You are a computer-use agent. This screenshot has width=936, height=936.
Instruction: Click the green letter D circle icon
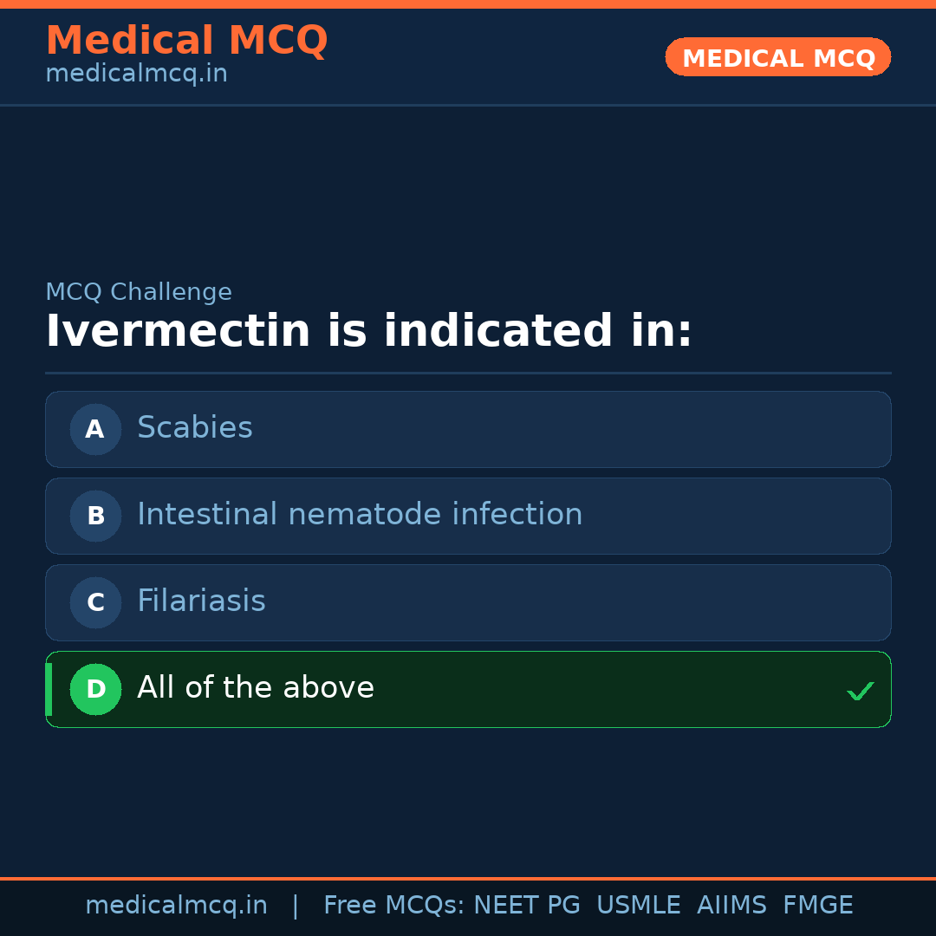tap(95, 689)
